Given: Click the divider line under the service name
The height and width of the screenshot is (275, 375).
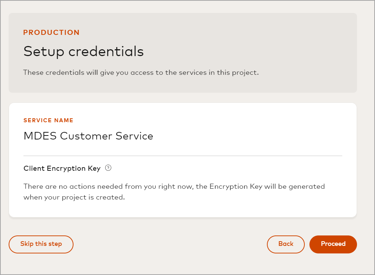Looking at the screenshot, I should point(183,155).
